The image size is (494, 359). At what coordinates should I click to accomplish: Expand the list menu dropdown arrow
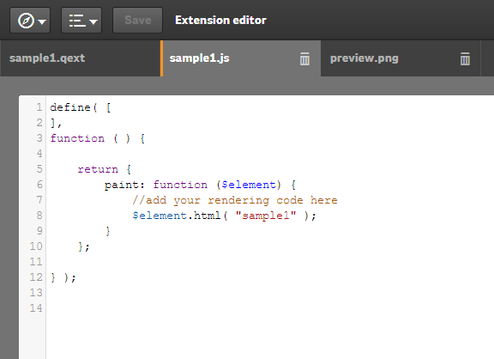(x=93, y=21)
